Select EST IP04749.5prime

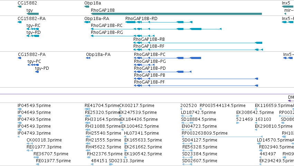(x=34, y=119)
